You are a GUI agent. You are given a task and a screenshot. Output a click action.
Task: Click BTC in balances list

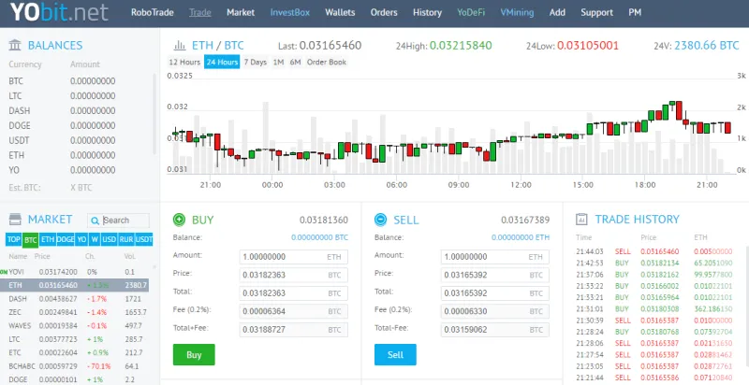pos(16,81)
